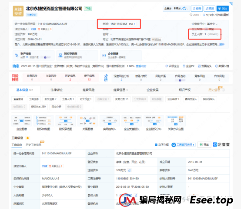This screenshot has height=209, width=241.
Task: Click the 文字介绍 icon link
Action: pyautogui.click(x=162, y=145)
